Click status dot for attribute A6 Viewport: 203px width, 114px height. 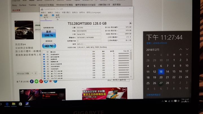(45, 76)
